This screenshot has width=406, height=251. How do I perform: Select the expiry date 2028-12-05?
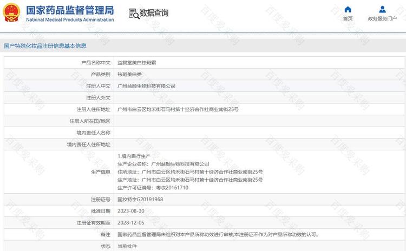(131, 223)
